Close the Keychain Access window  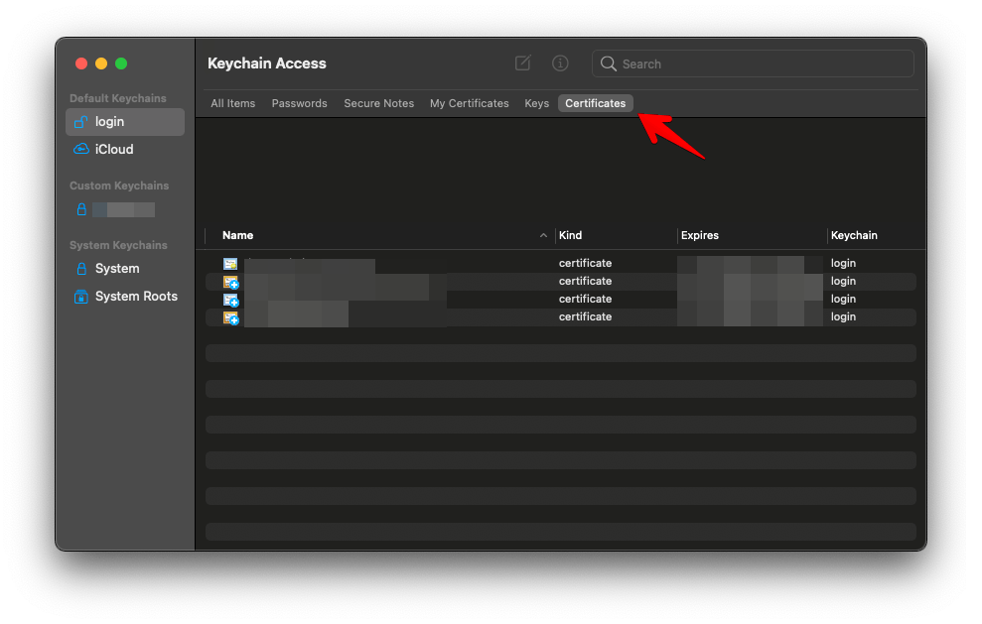click(x=81, y=63)
